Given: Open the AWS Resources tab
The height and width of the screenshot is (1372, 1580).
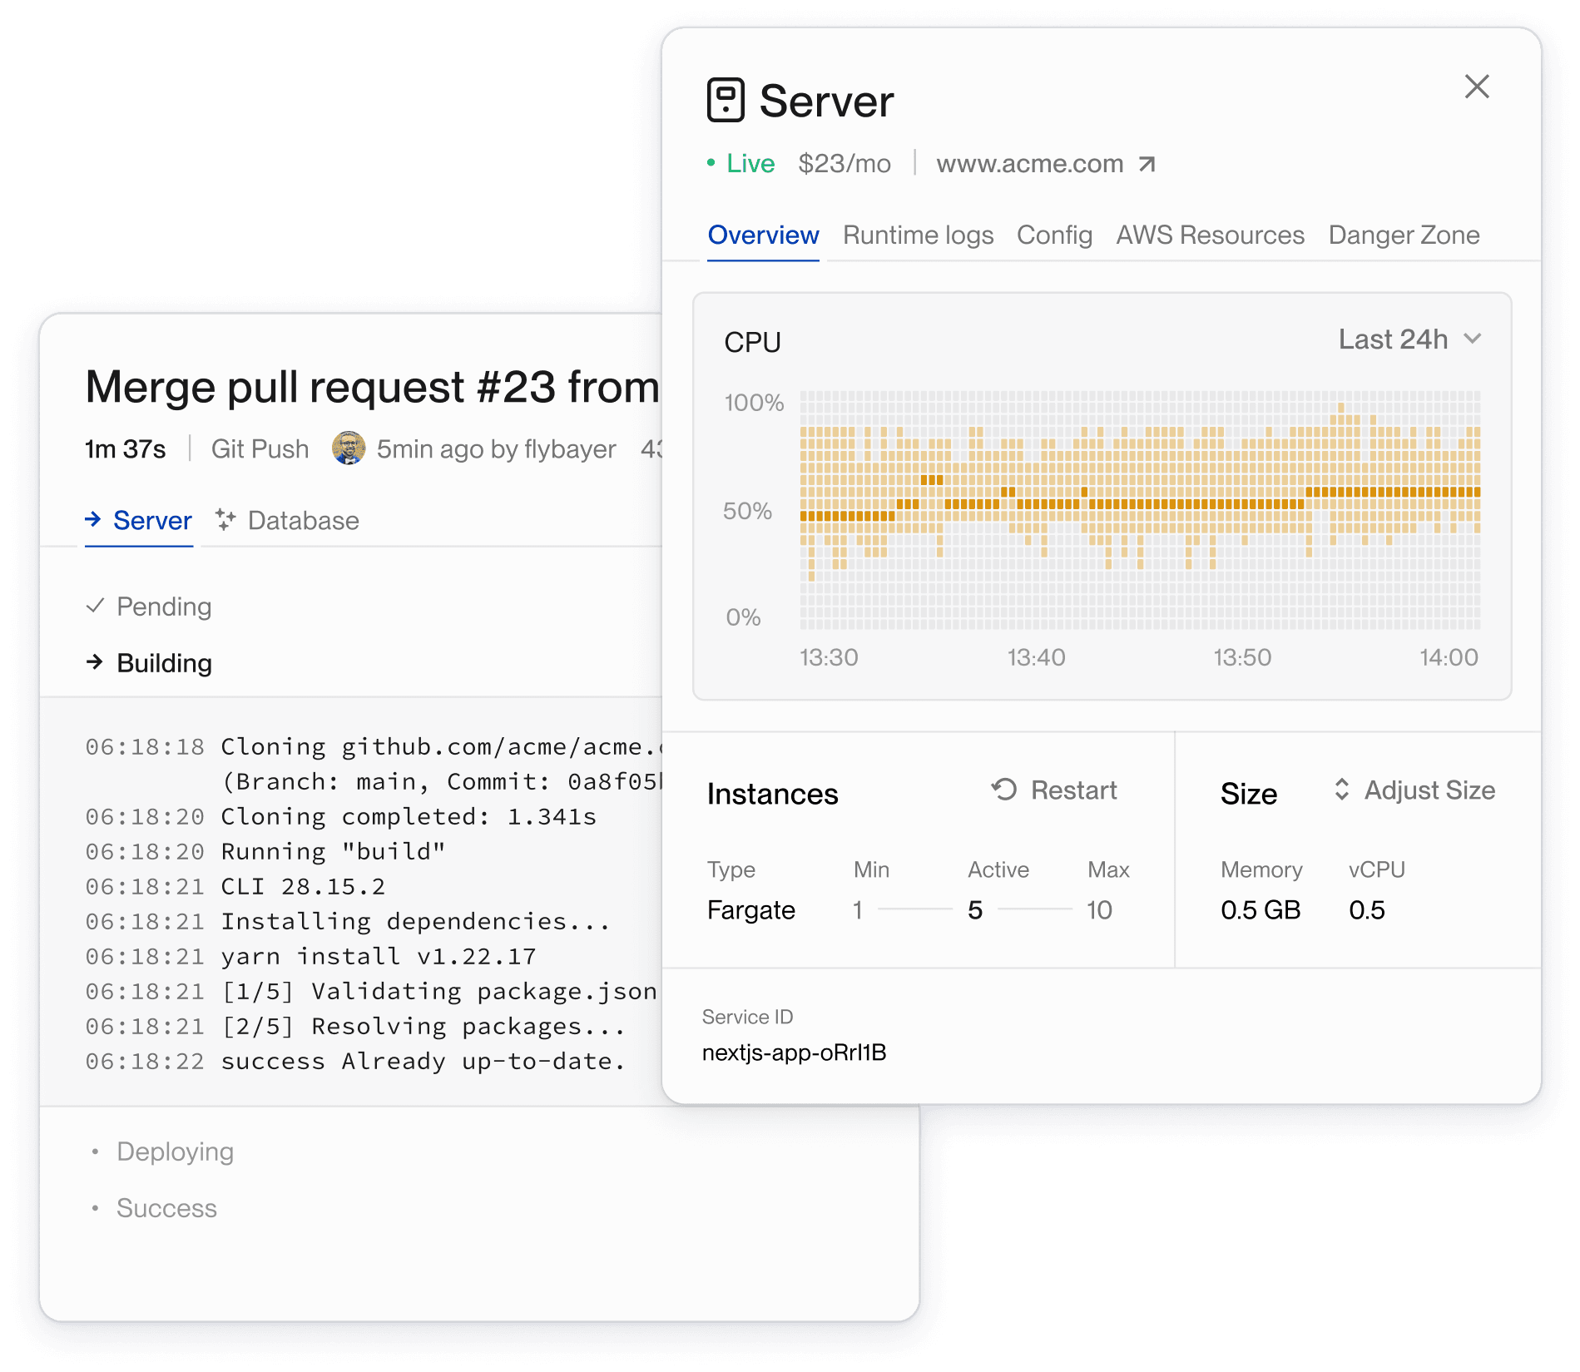Looking at the screenshot, I should (1210, 235).
